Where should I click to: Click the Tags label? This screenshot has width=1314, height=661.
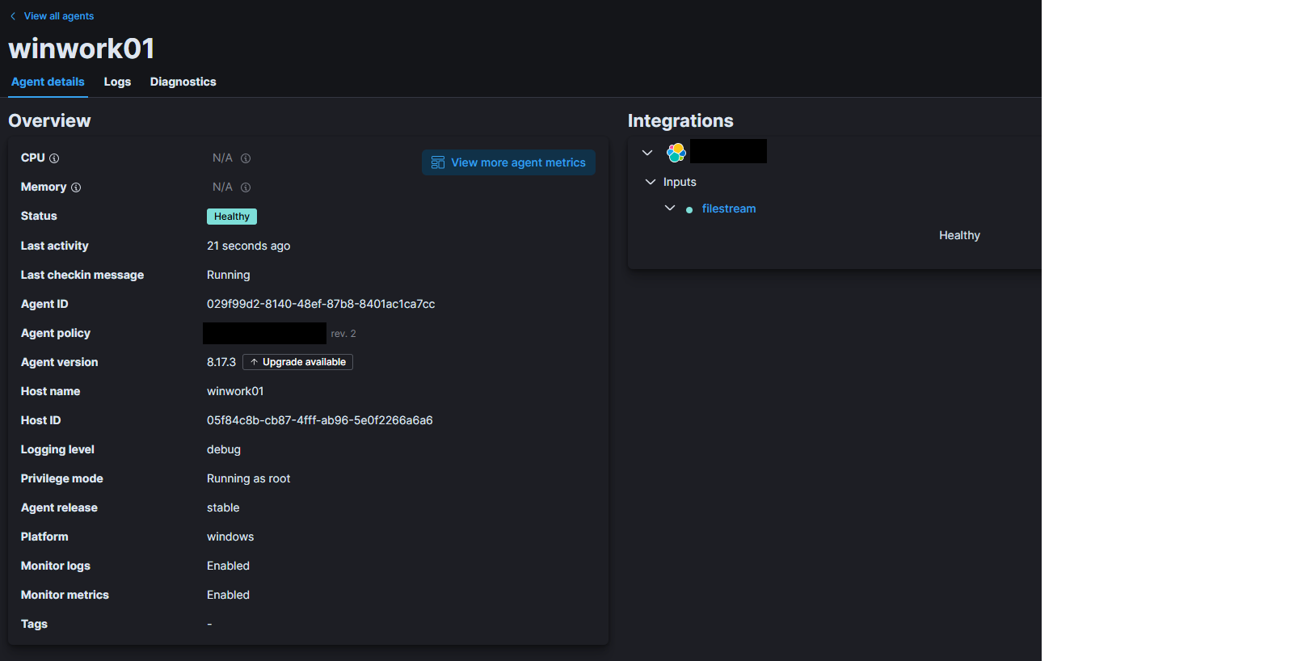[x=34, y=624]
